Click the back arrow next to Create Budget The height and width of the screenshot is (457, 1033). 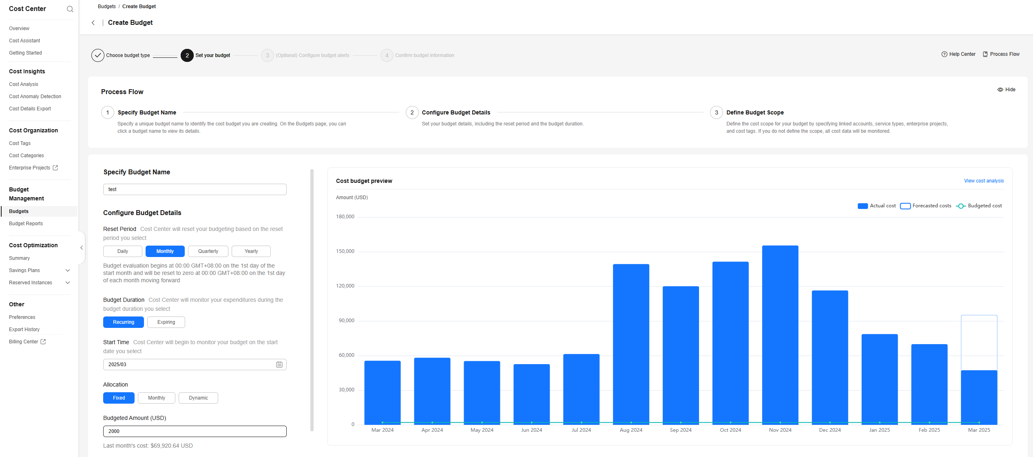click(93, 23)
